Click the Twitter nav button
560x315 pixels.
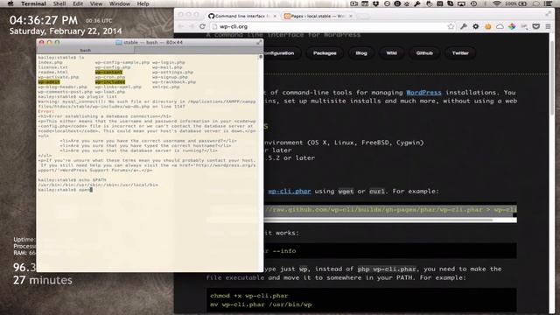pyautogui.click(x=460, y=53)
